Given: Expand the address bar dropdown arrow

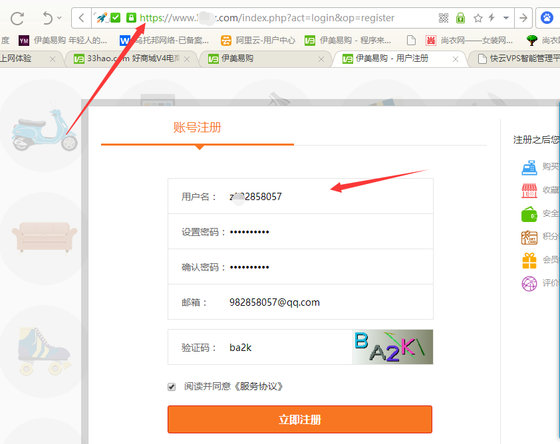Looking at the screenshot, I should click(x=505, y=17).
